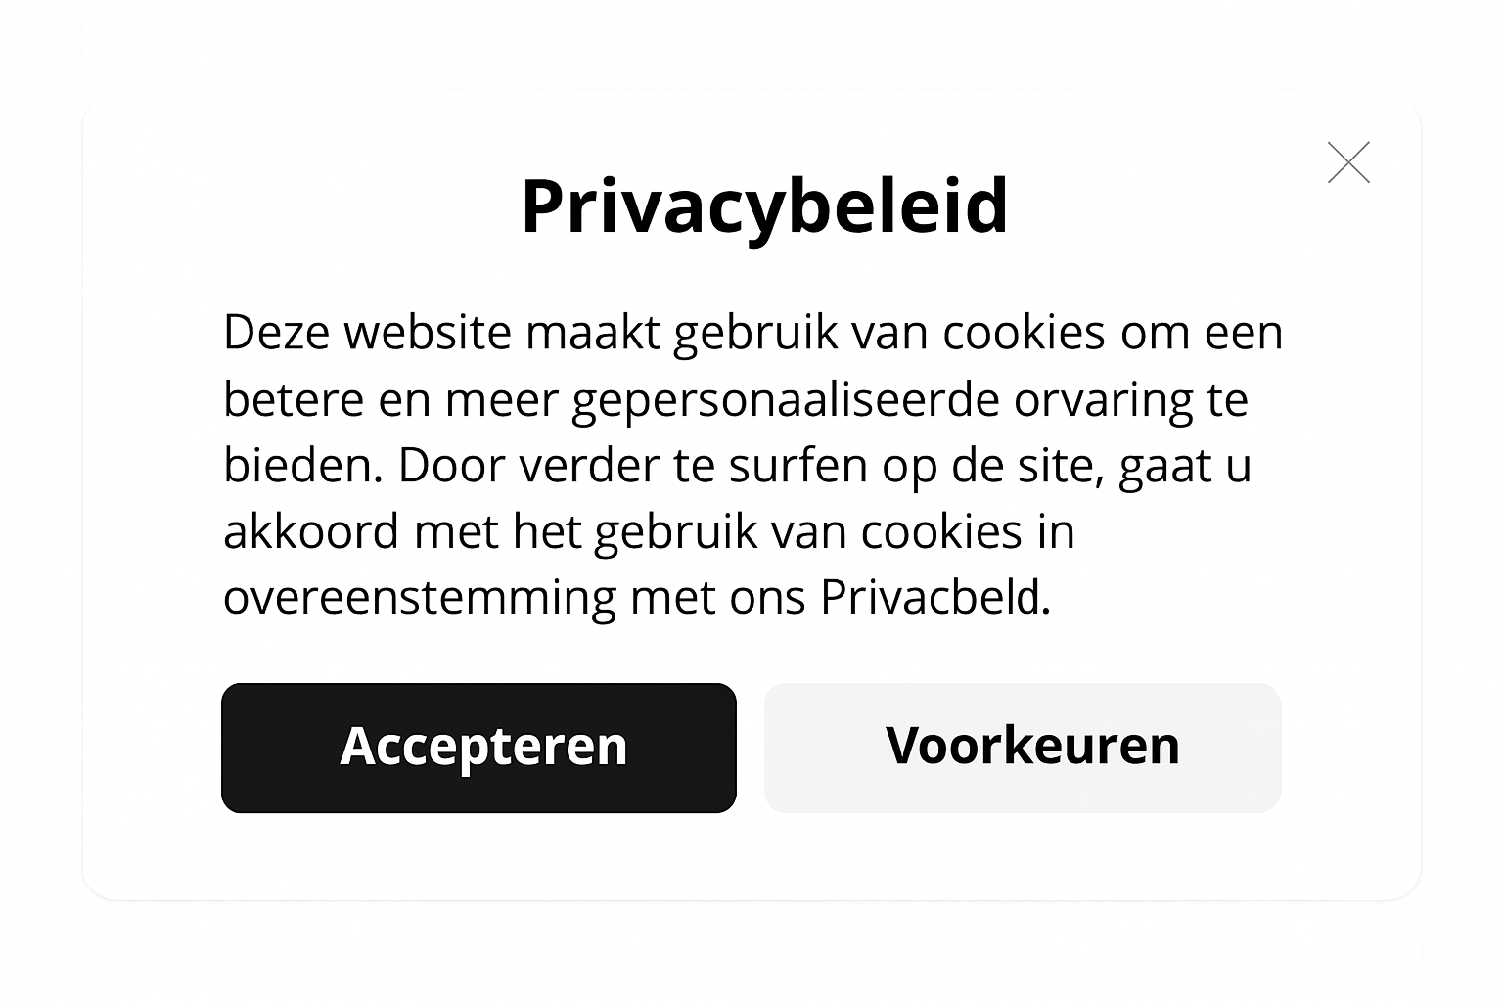Click the Privacybeleid heading

point(764,205)
